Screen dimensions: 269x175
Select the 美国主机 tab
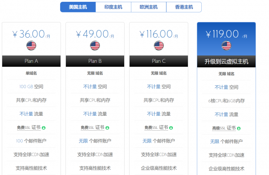coord(78,7)
